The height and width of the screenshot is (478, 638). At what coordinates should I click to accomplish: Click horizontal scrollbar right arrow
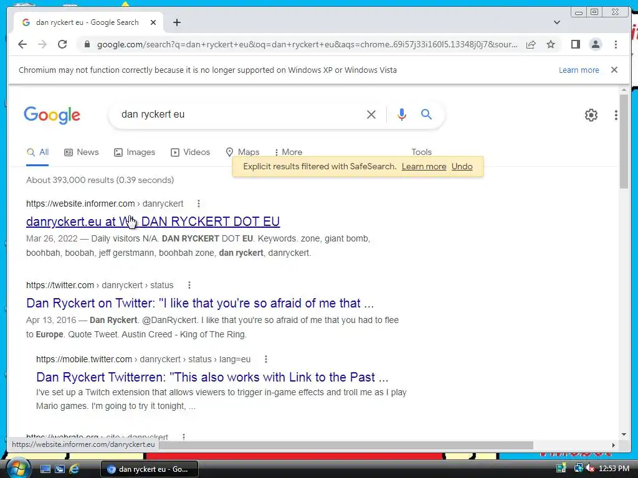pos(614,446)
